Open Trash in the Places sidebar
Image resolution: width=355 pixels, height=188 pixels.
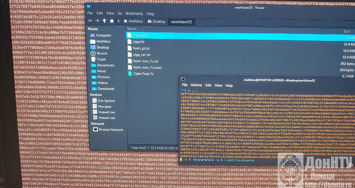101,59
